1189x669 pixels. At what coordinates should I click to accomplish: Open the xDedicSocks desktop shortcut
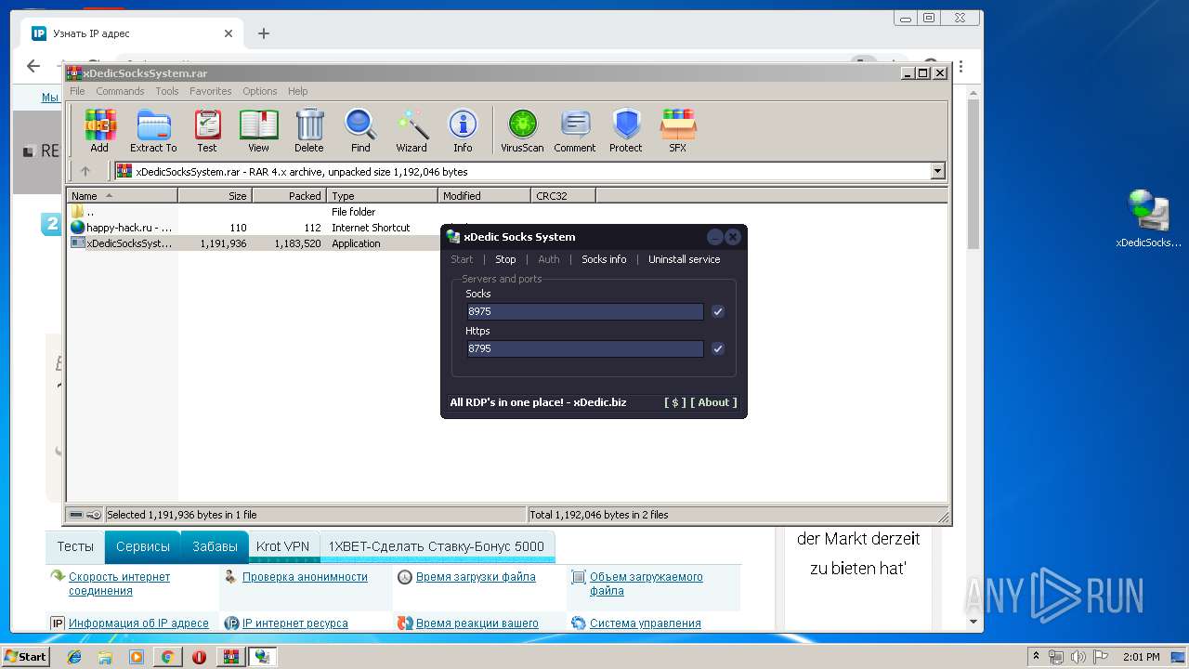pos(1149,219)
